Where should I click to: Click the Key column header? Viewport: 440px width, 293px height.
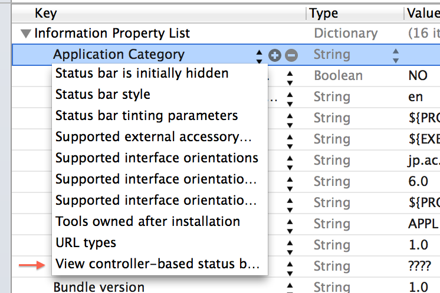46,13
